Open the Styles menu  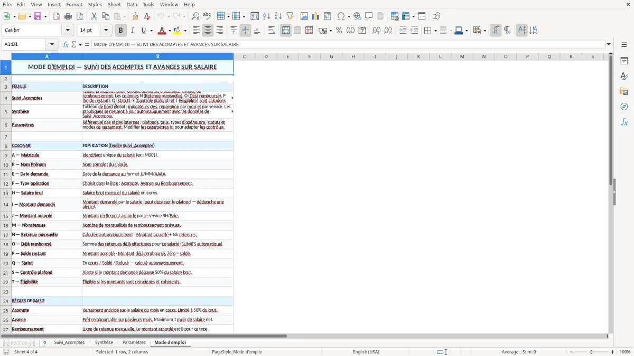point(95,4)
